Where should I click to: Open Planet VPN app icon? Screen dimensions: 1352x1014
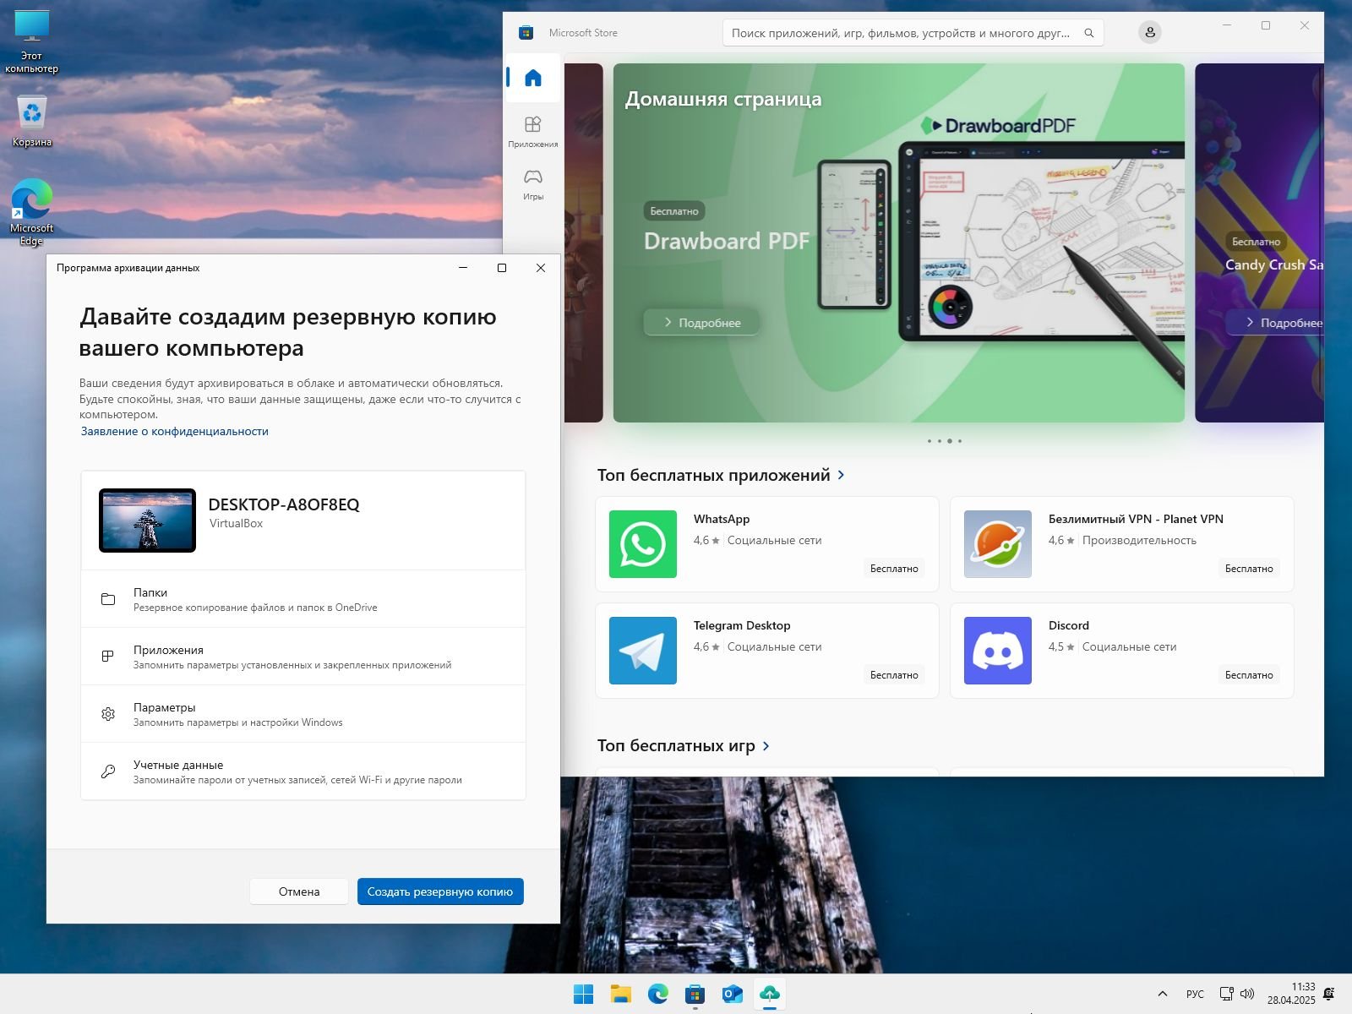tap(997, 544)
